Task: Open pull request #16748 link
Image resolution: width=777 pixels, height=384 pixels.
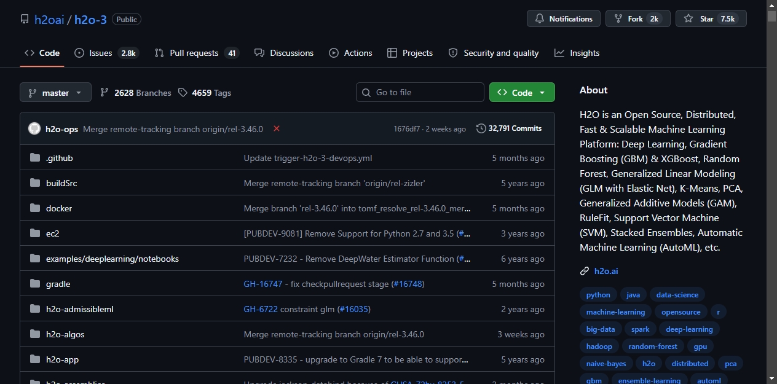Action: tap(408, 284)
